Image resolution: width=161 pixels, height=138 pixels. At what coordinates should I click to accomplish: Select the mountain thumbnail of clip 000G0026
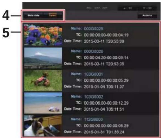click(x=43, y=58)
